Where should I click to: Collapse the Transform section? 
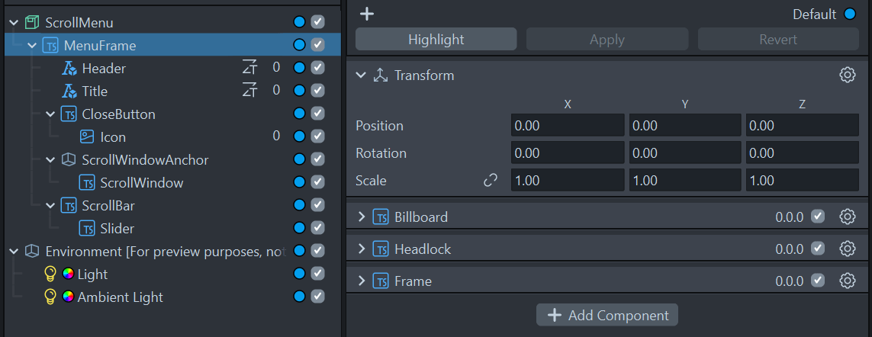click(x=362, y=75)
